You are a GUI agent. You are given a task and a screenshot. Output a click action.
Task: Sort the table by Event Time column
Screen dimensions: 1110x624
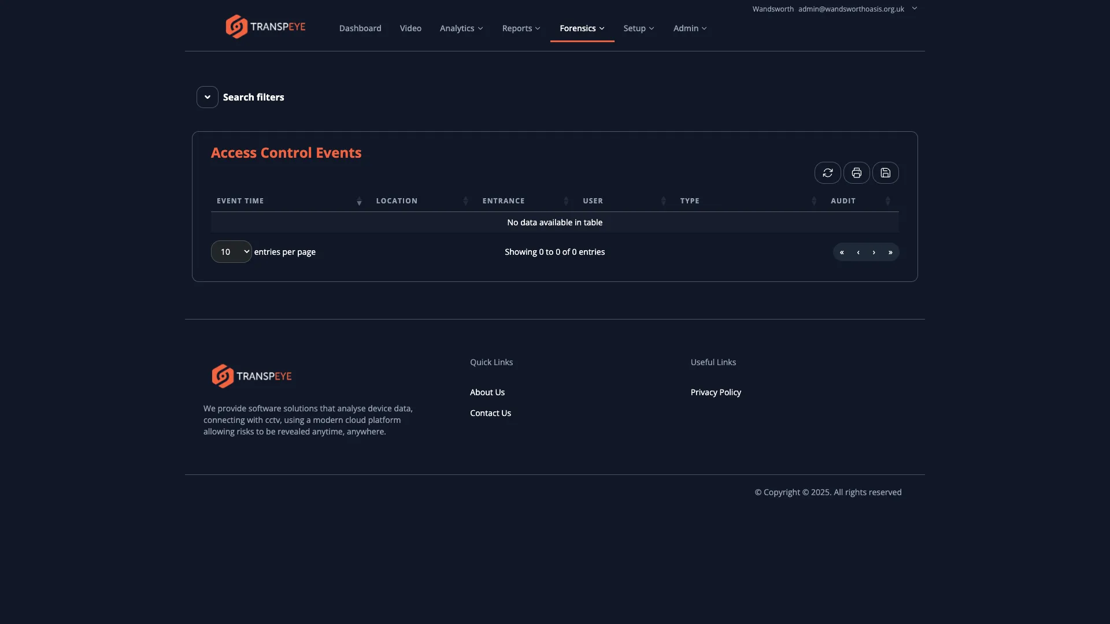pos(240,200)
